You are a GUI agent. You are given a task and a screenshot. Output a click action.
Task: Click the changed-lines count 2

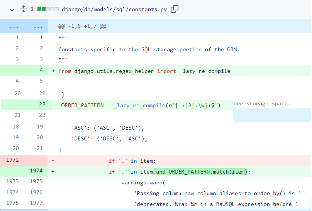tap(32, 9)
